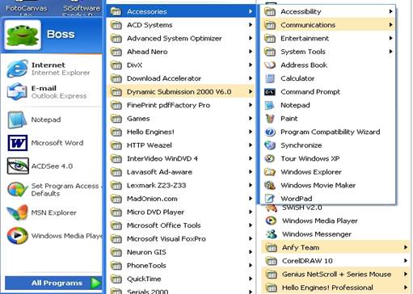Image resolution: width=413 pixels, height=294 pixels.
Task: Open the Calculator icon in Accessories
Action: 270,78
